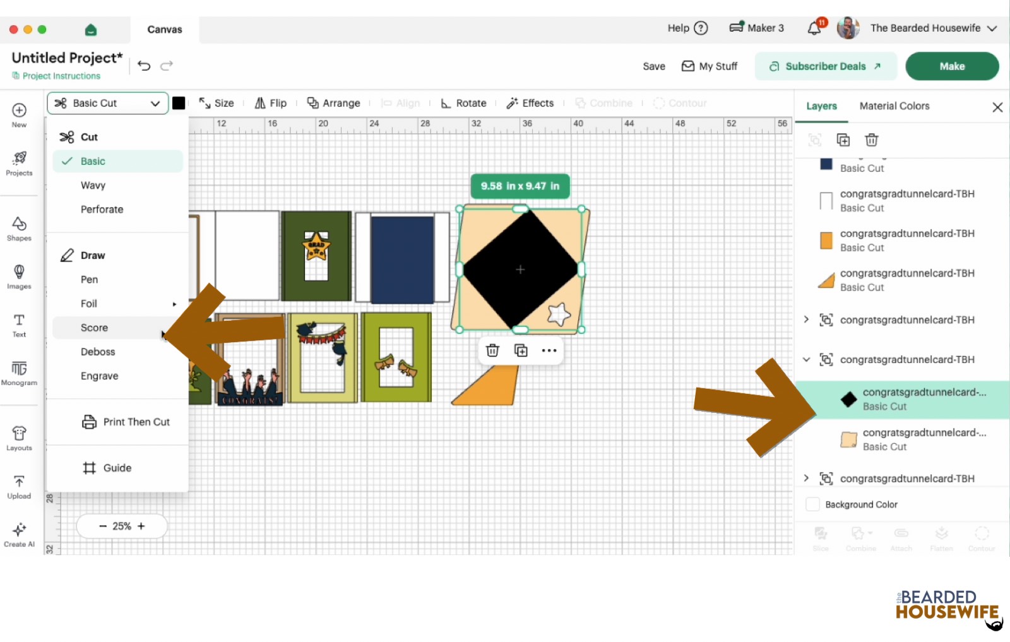The image size is (1010, 642).
Task: Click the dark blue card on canvas
Action: tap(403, 259)
